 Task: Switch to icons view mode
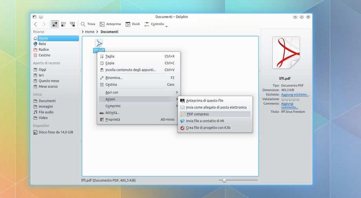[x=55, y=24]
